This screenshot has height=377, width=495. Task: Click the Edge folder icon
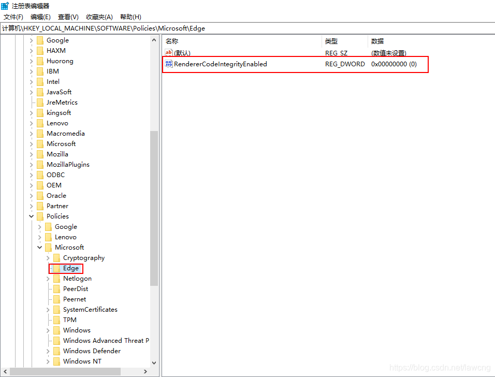click(x=56, y=268)
